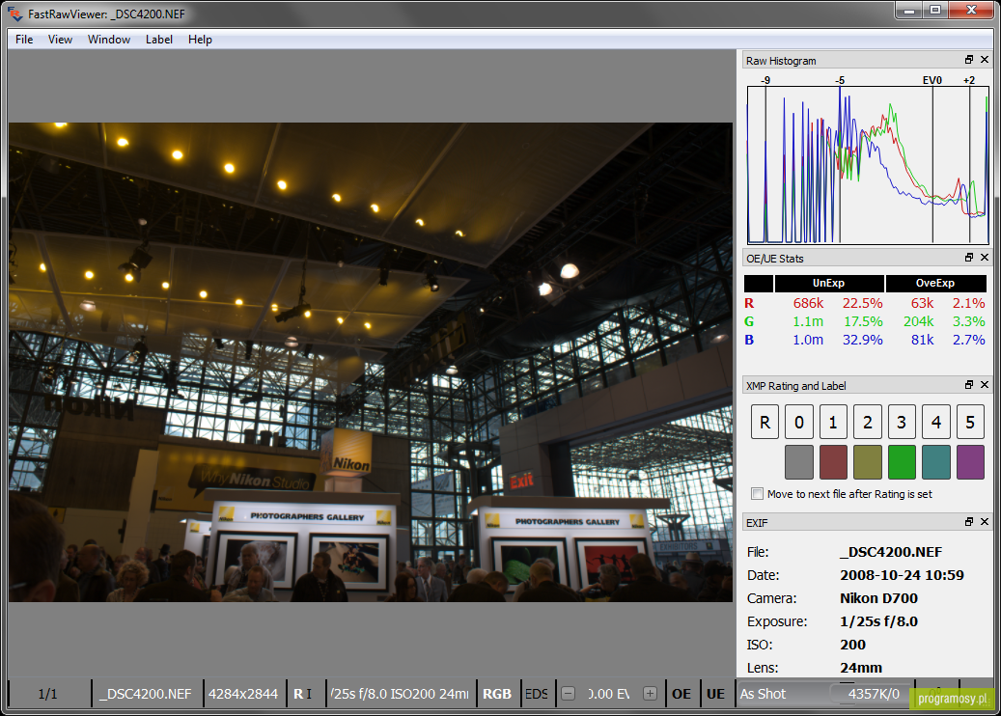
Task: Toggle OE overexposure display in status bar
Action: [681, 694]
